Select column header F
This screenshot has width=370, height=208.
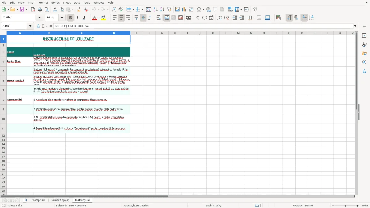(149, 33)
